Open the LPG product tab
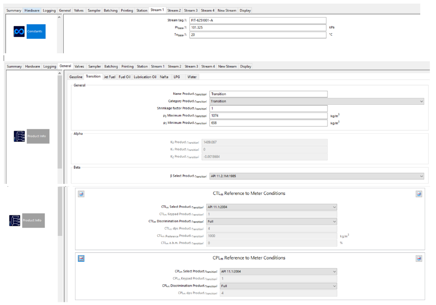 [176, 77]
